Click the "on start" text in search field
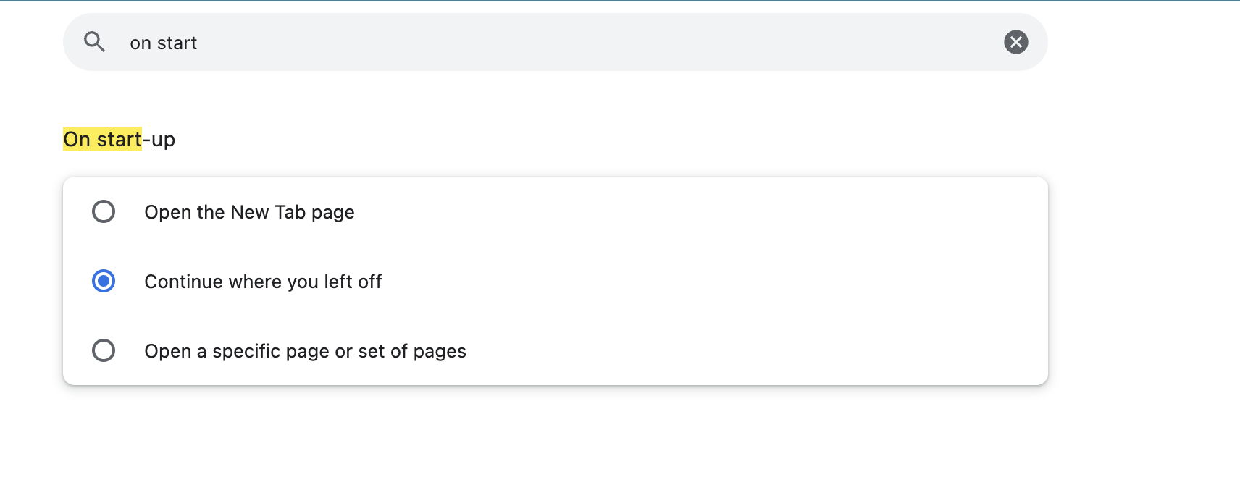Screen dimensions: 1240x485 click(x=163, y=43)
